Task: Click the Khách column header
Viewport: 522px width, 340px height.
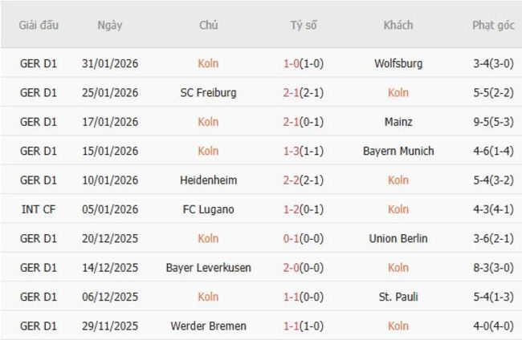Action: [x=398, y=25]
